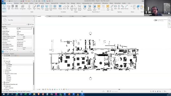This screenshot has height=96, width=171.
Task: Select the Curtain Grid tool
Action: click(51, 8)
